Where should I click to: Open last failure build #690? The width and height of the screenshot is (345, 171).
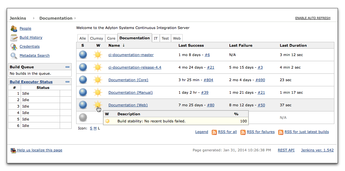pos(260,80)
